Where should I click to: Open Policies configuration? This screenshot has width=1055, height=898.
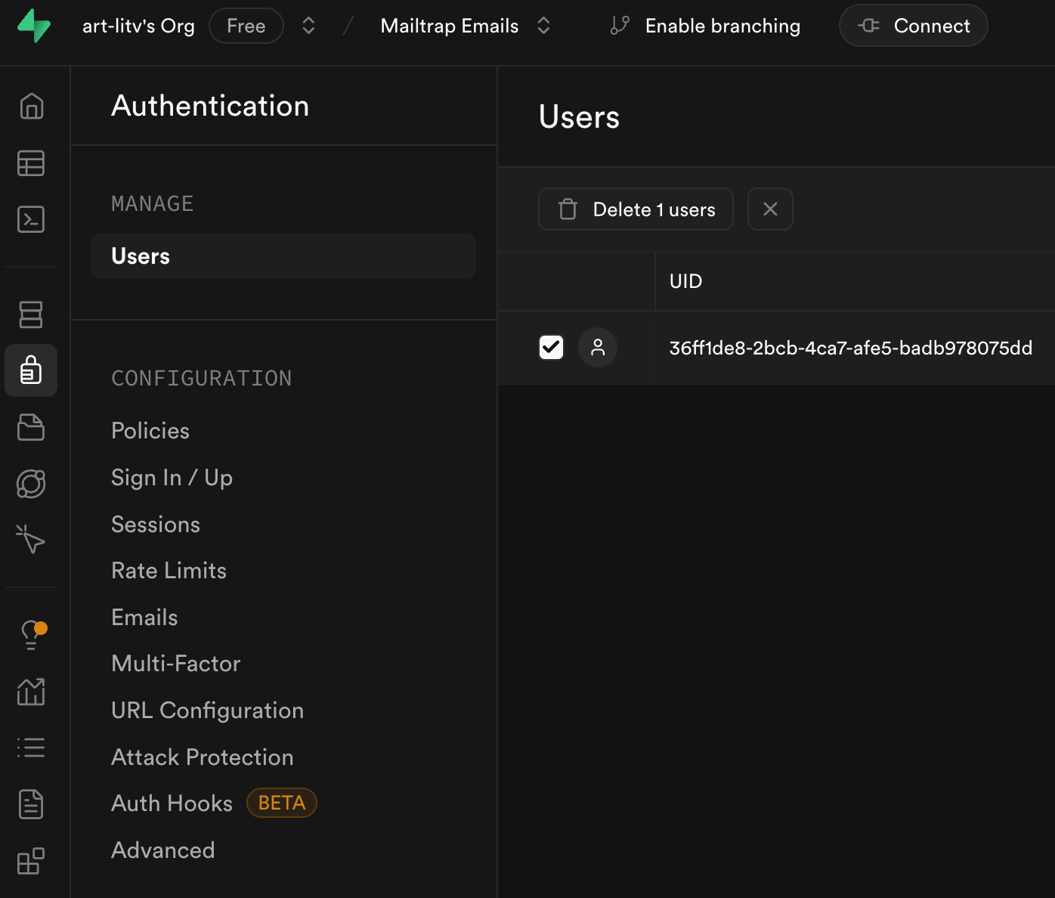150,431
